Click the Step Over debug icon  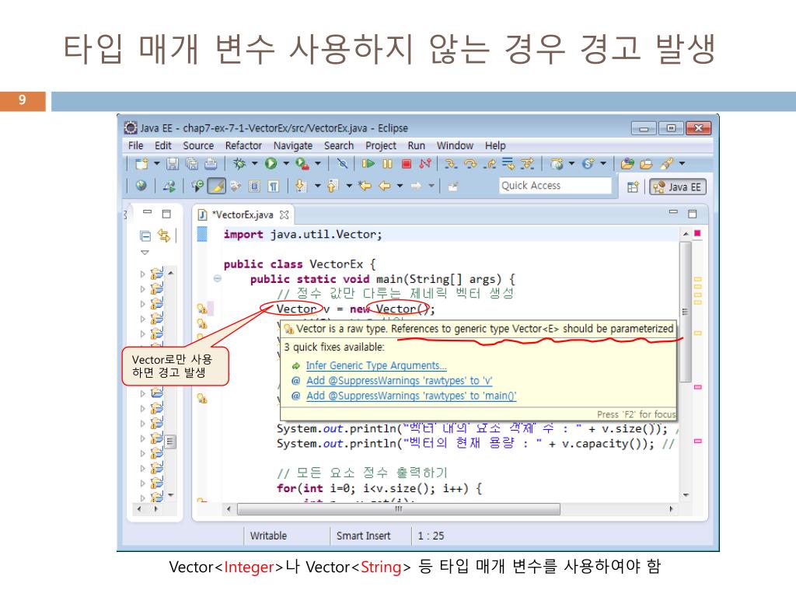pos(470,163)
